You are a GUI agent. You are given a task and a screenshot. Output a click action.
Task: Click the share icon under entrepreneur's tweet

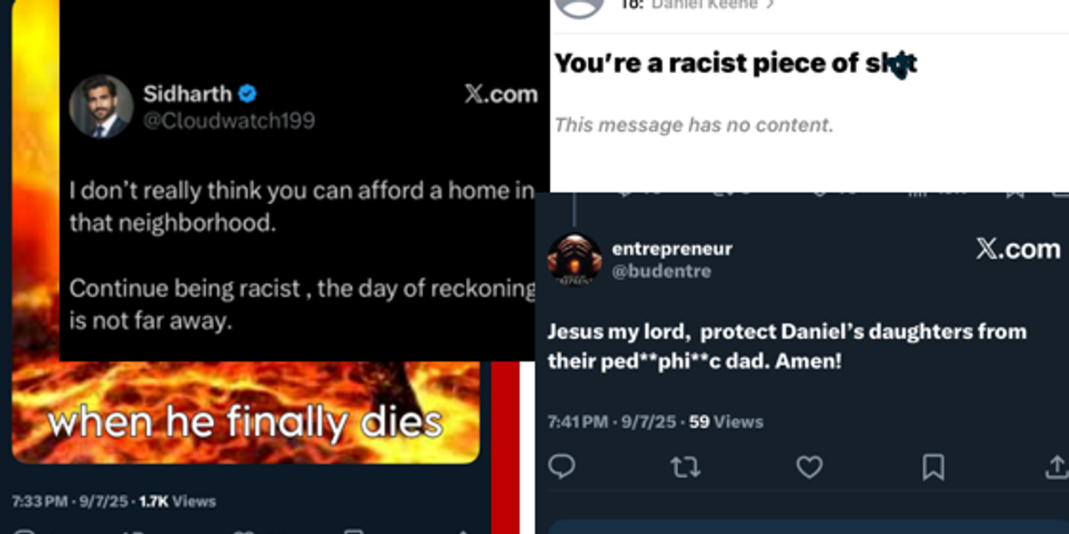point(1057,466)
